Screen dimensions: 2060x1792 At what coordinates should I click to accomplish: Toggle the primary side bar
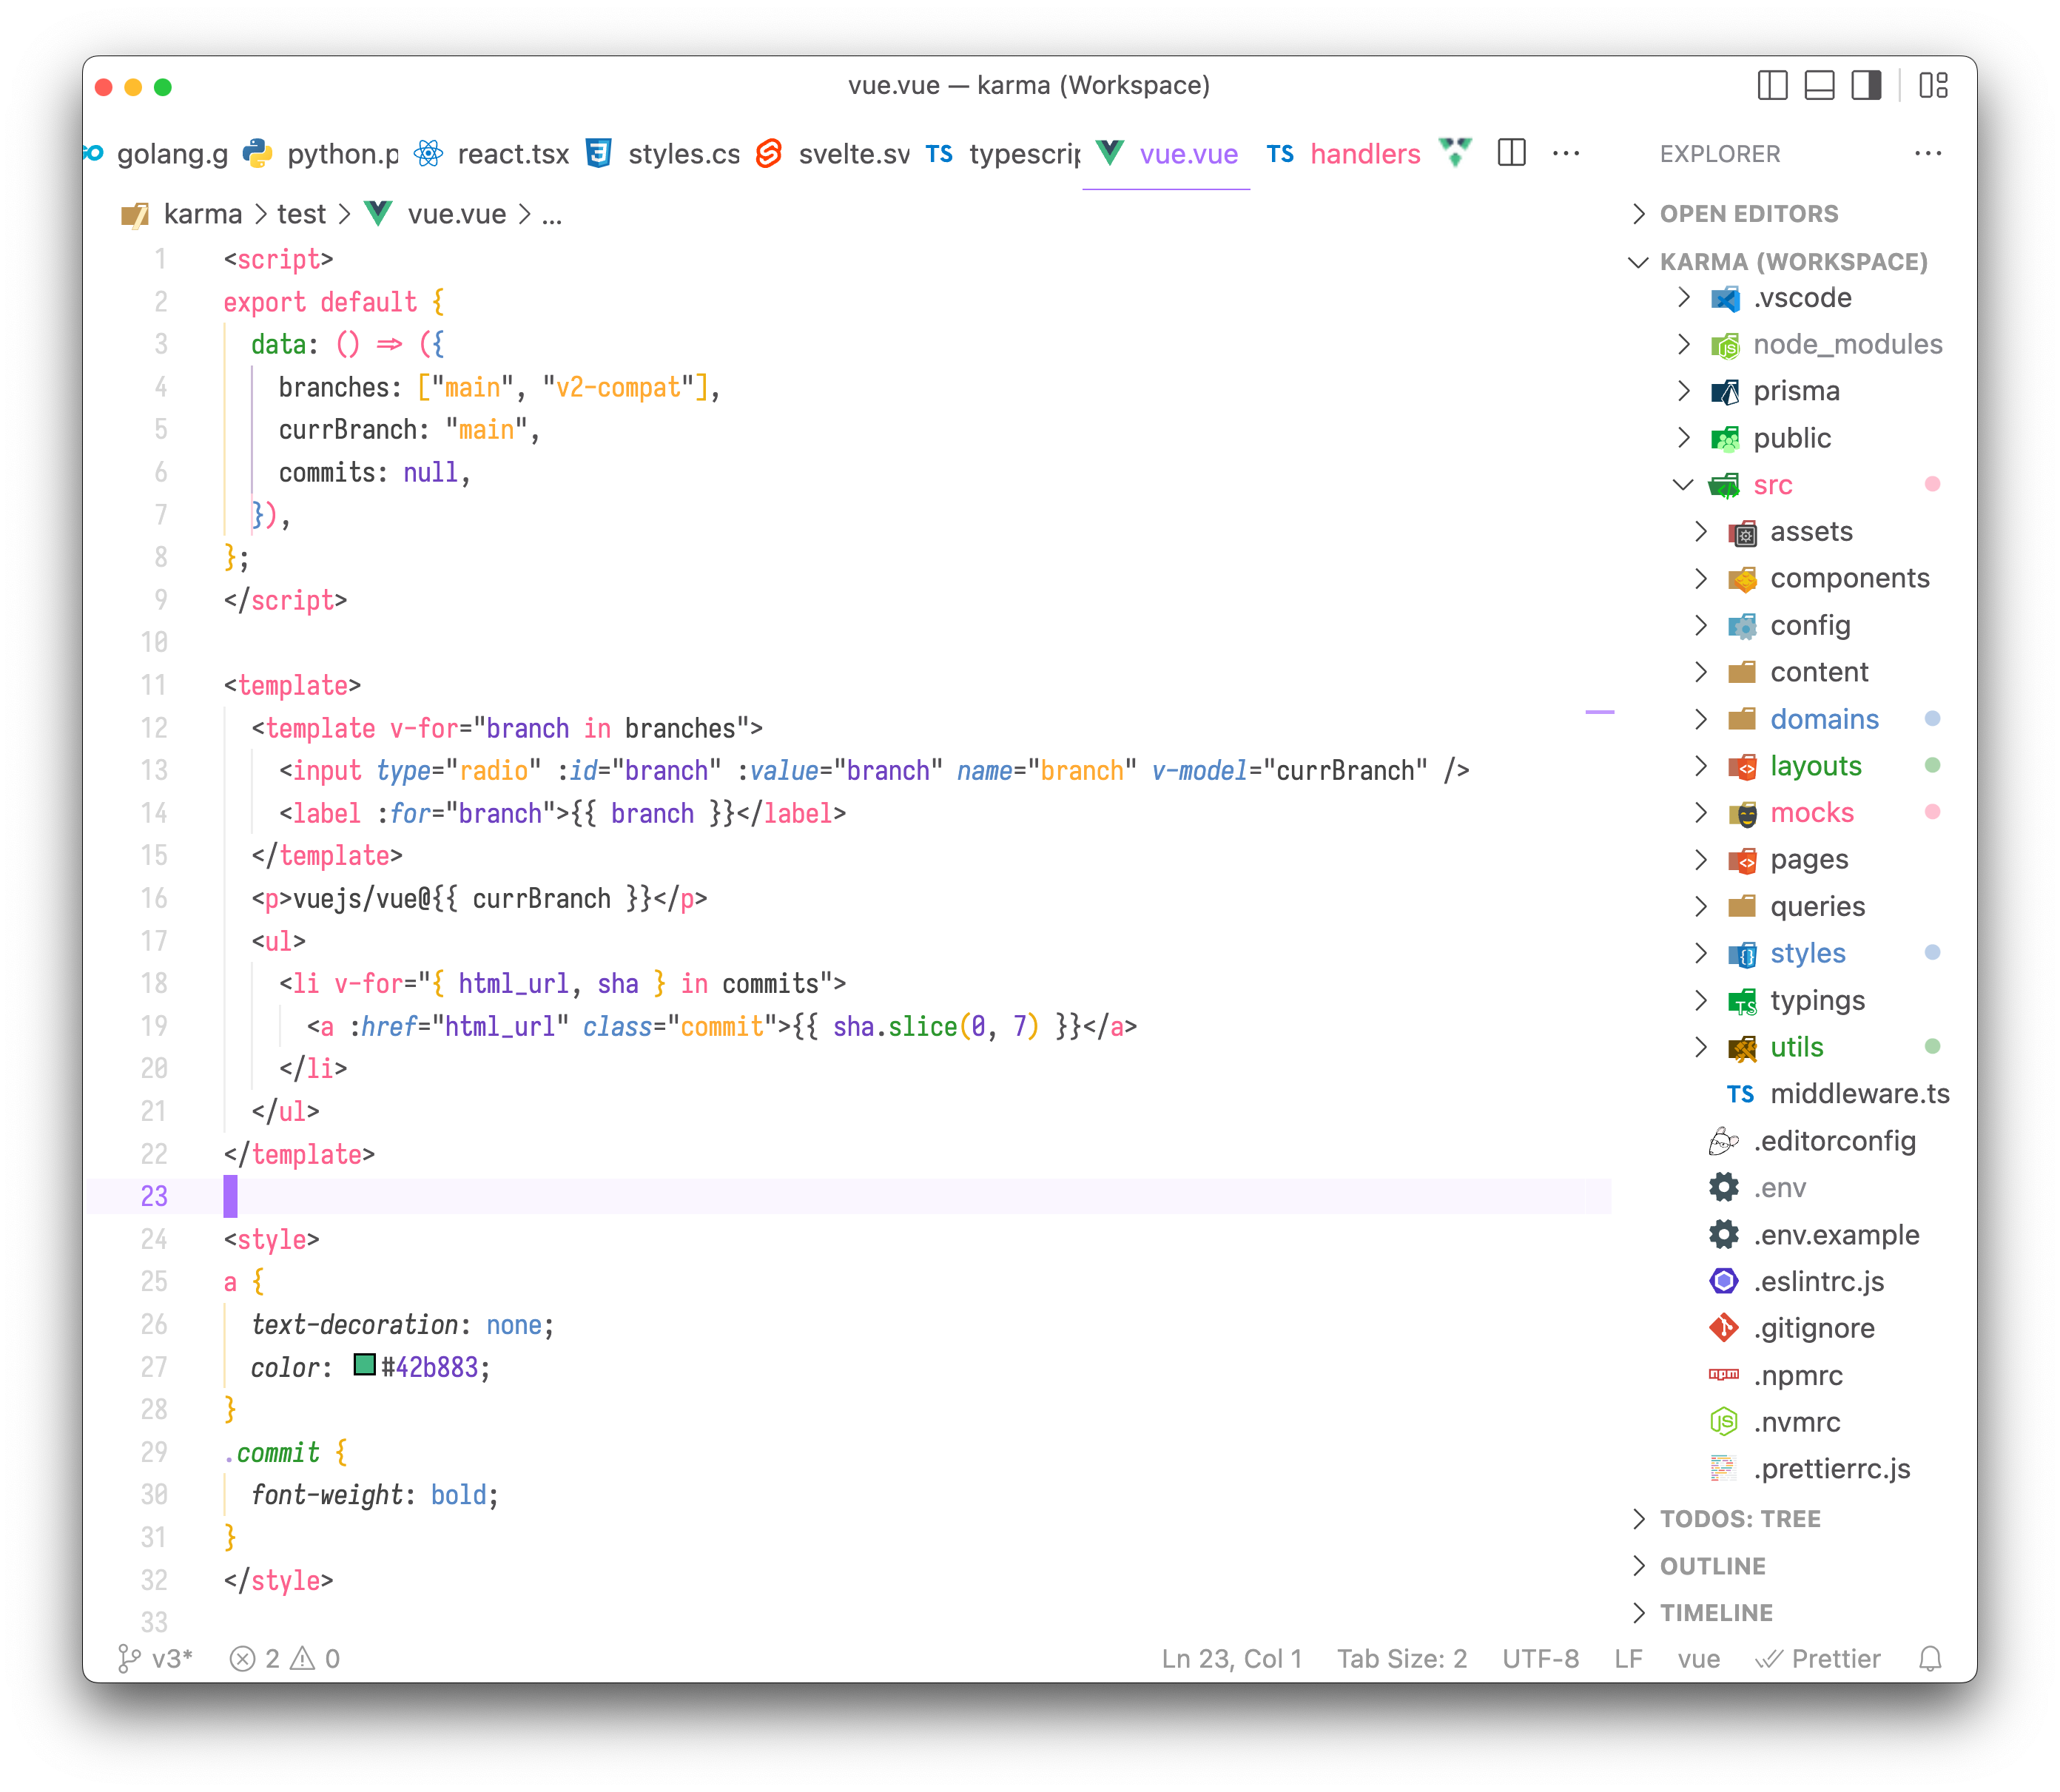[x=1772, y=86]
